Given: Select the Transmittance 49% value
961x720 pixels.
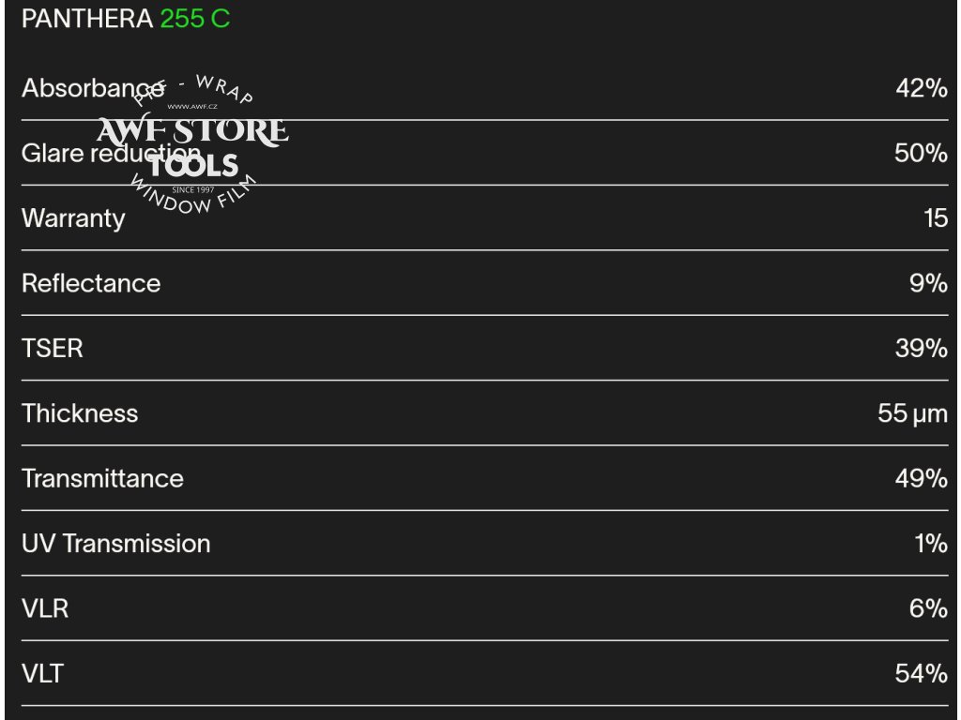Looking at the screenshot, I should [x=921, y=478].
